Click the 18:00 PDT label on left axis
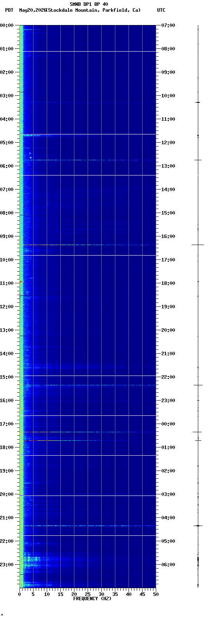The image size is (215, 619). pos(7,447)
